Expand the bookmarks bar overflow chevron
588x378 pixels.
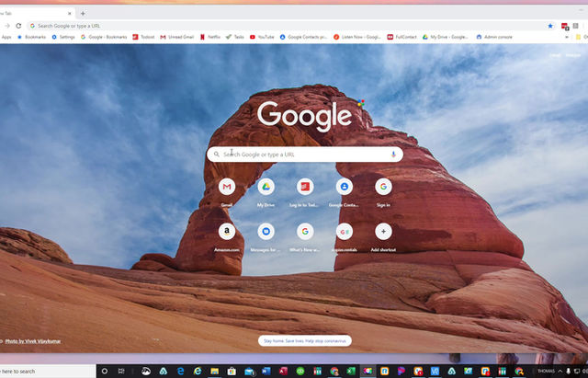pyautogui.click(x=567, y=37)
